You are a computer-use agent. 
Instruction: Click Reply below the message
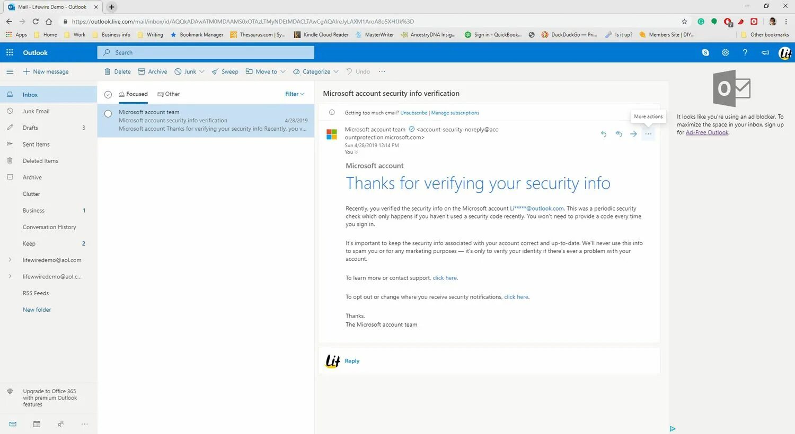point(352,361)
